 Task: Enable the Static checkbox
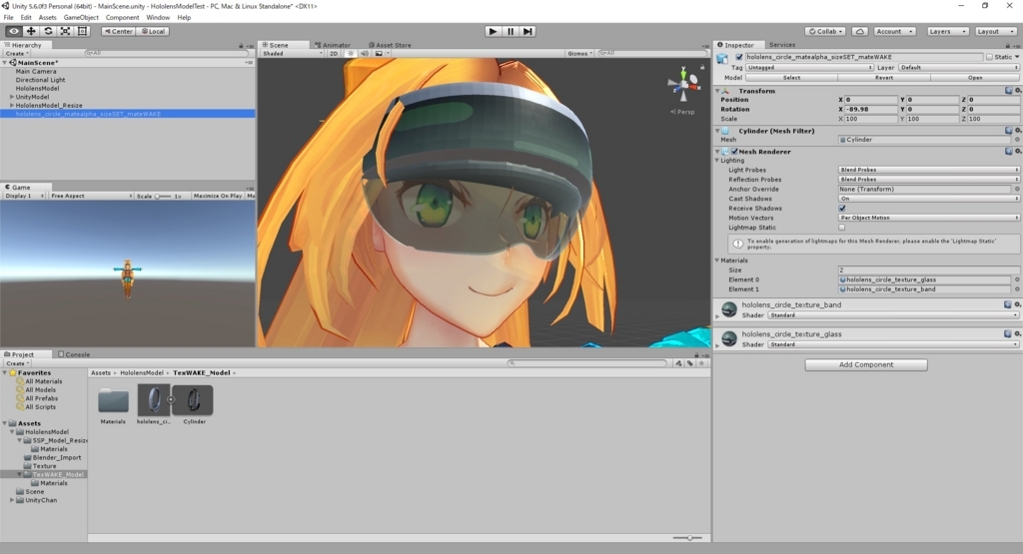tap(989, 57)
